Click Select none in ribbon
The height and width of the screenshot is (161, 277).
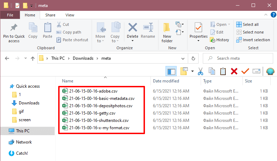click(250, 32)
